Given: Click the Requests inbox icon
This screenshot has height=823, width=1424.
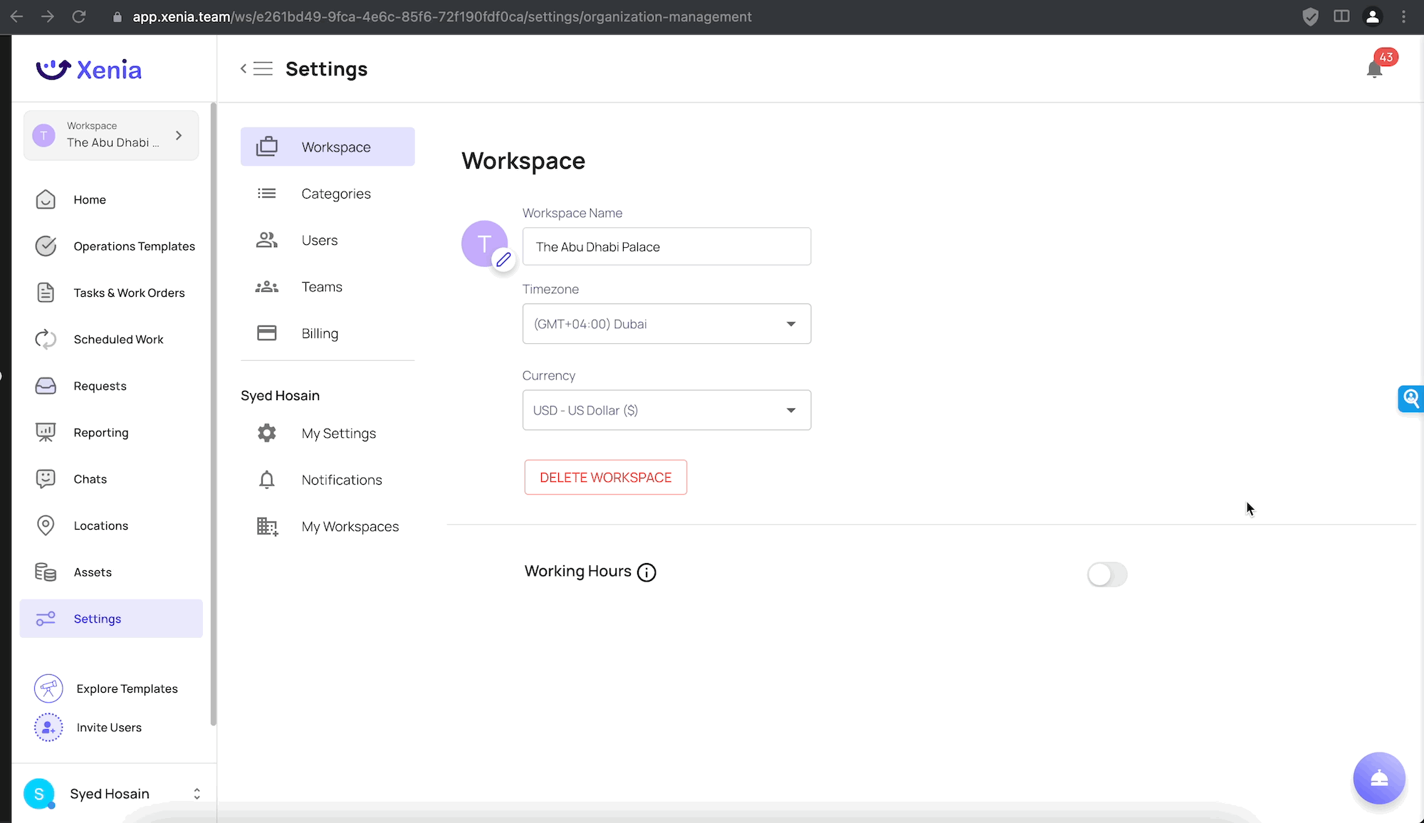Looking at the screenshot, I should 46,386.
